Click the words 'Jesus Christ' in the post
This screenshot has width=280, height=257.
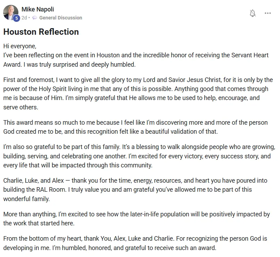coord(204,80)
